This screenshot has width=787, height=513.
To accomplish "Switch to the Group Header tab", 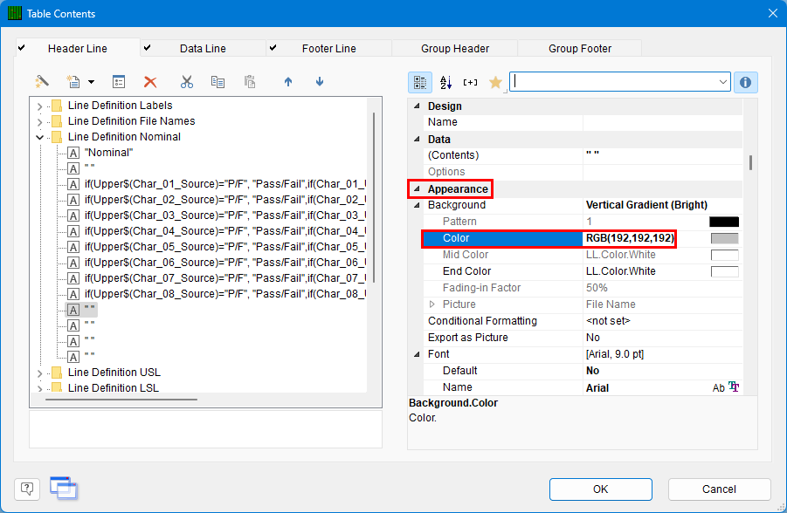I will pos(455,48).
